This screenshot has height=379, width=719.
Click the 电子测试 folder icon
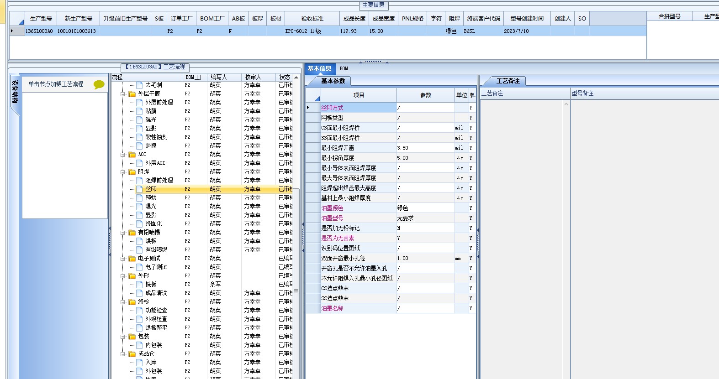tap(132, 259)
